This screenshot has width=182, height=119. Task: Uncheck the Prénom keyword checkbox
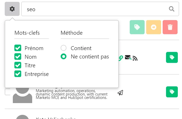(x=18, y=48)
